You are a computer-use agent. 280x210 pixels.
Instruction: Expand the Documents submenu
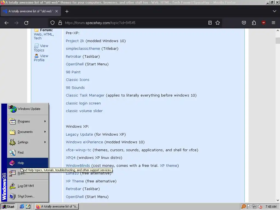[28, 132]
